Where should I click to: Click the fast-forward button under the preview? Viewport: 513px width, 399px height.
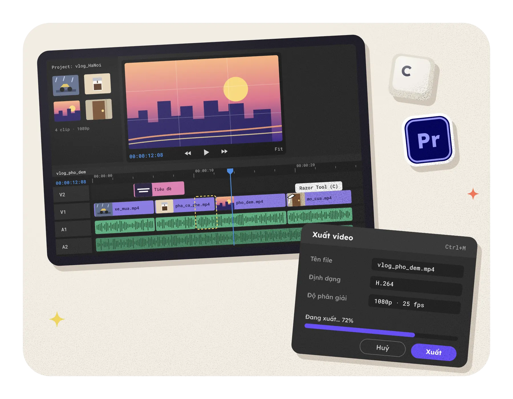[x=224, y=151]
